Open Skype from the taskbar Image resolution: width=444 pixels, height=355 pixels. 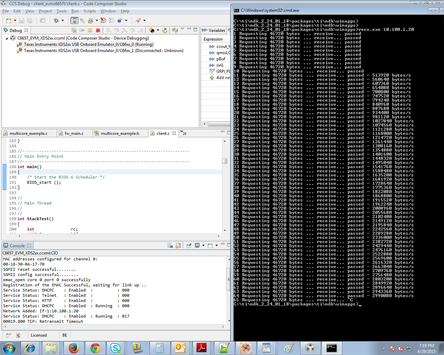(116, 348)
